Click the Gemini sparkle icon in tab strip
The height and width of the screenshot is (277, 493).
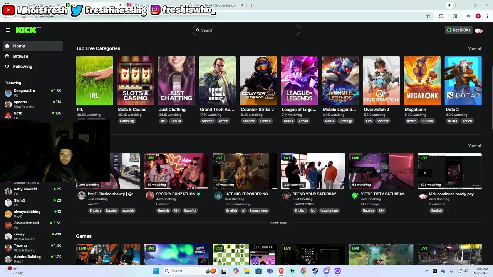pyautogui.click(x=449, y=5)
